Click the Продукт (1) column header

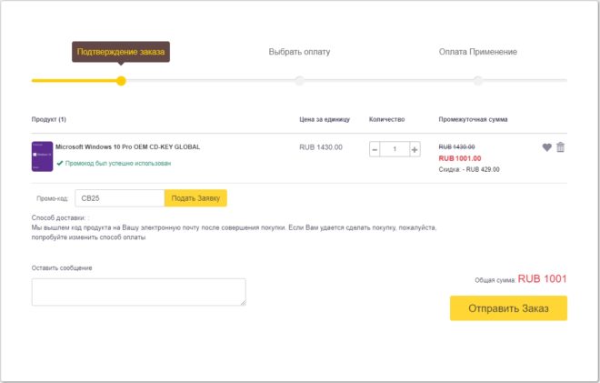(48, 119)
